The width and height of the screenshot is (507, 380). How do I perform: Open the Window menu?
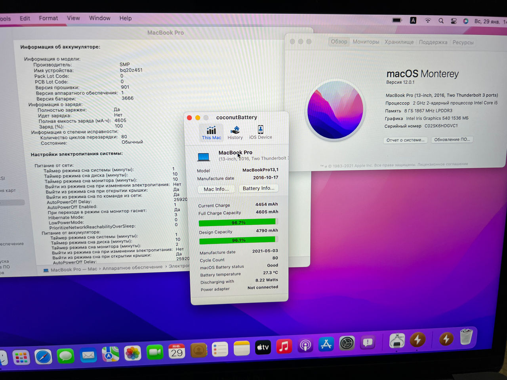coord(99,18)
